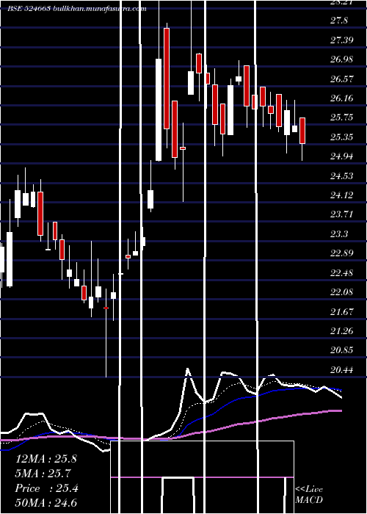
Task: Click the 22.48 price axis label
Action: [x=341, y=272]
